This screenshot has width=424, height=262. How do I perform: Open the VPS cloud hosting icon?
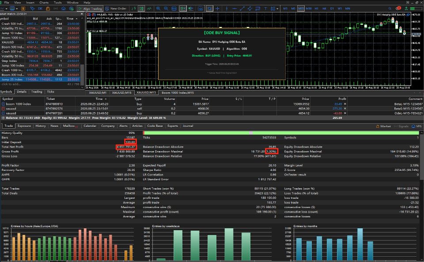[64, 9]
